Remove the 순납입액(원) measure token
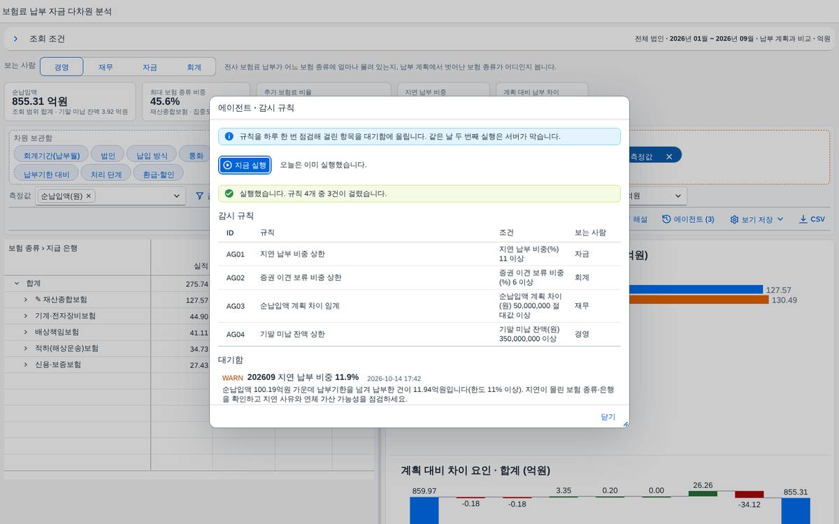This screenshot has width=839, height=524. [89, 196]
